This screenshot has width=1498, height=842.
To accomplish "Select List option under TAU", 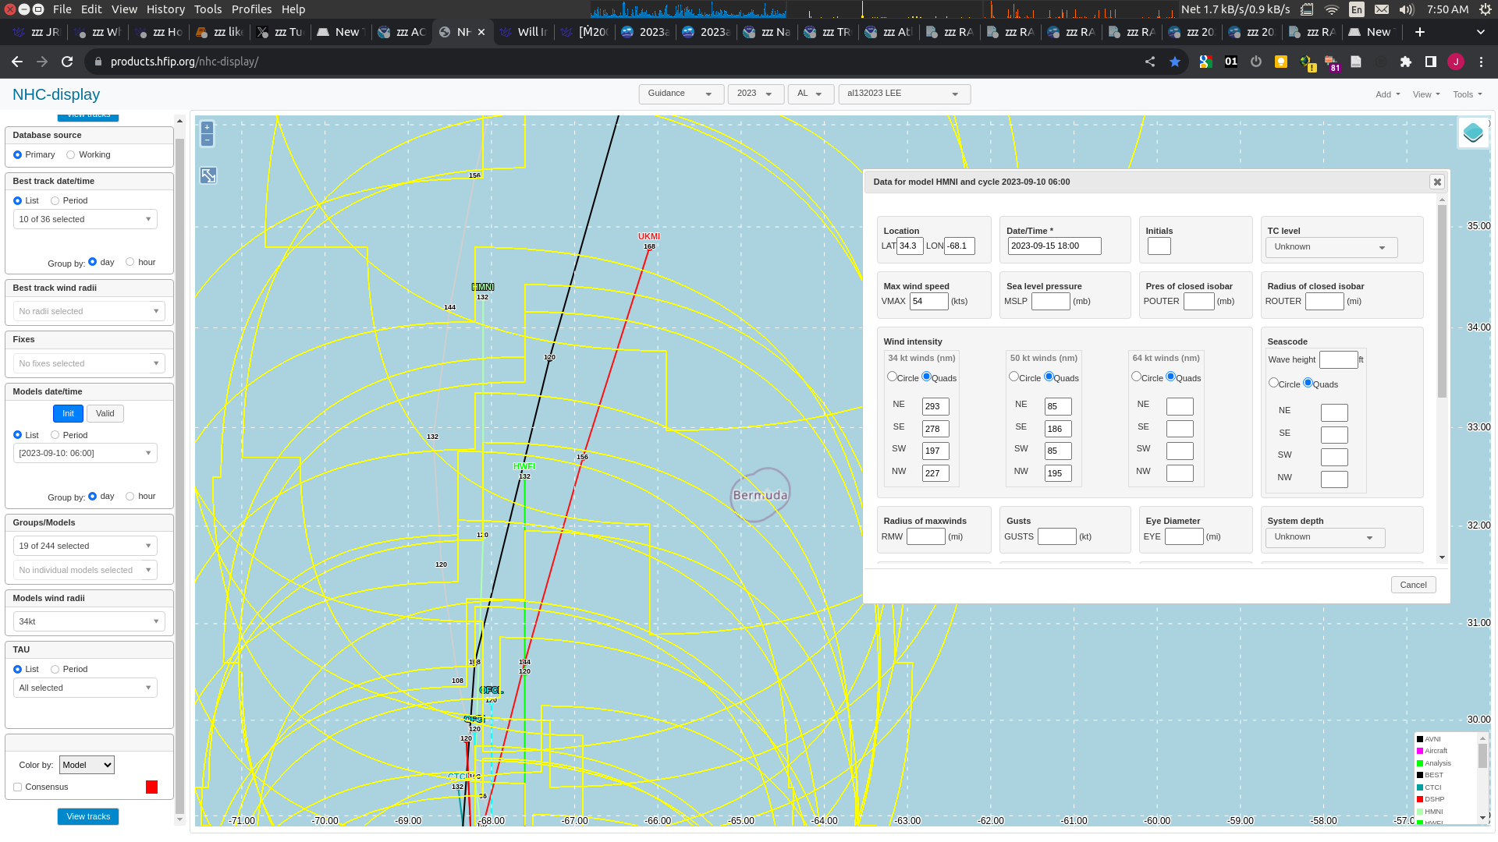I will point(17,669).
